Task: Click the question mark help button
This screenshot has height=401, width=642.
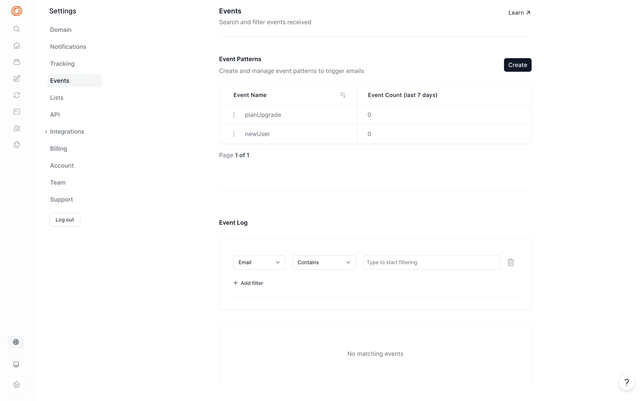Action: point(627,382)
